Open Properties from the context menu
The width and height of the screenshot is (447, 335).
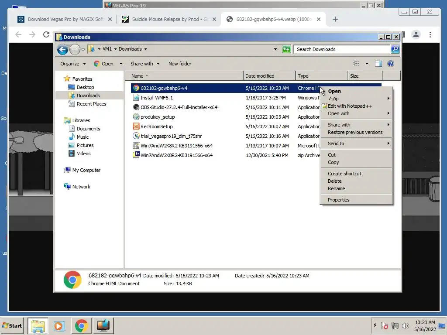356,200
